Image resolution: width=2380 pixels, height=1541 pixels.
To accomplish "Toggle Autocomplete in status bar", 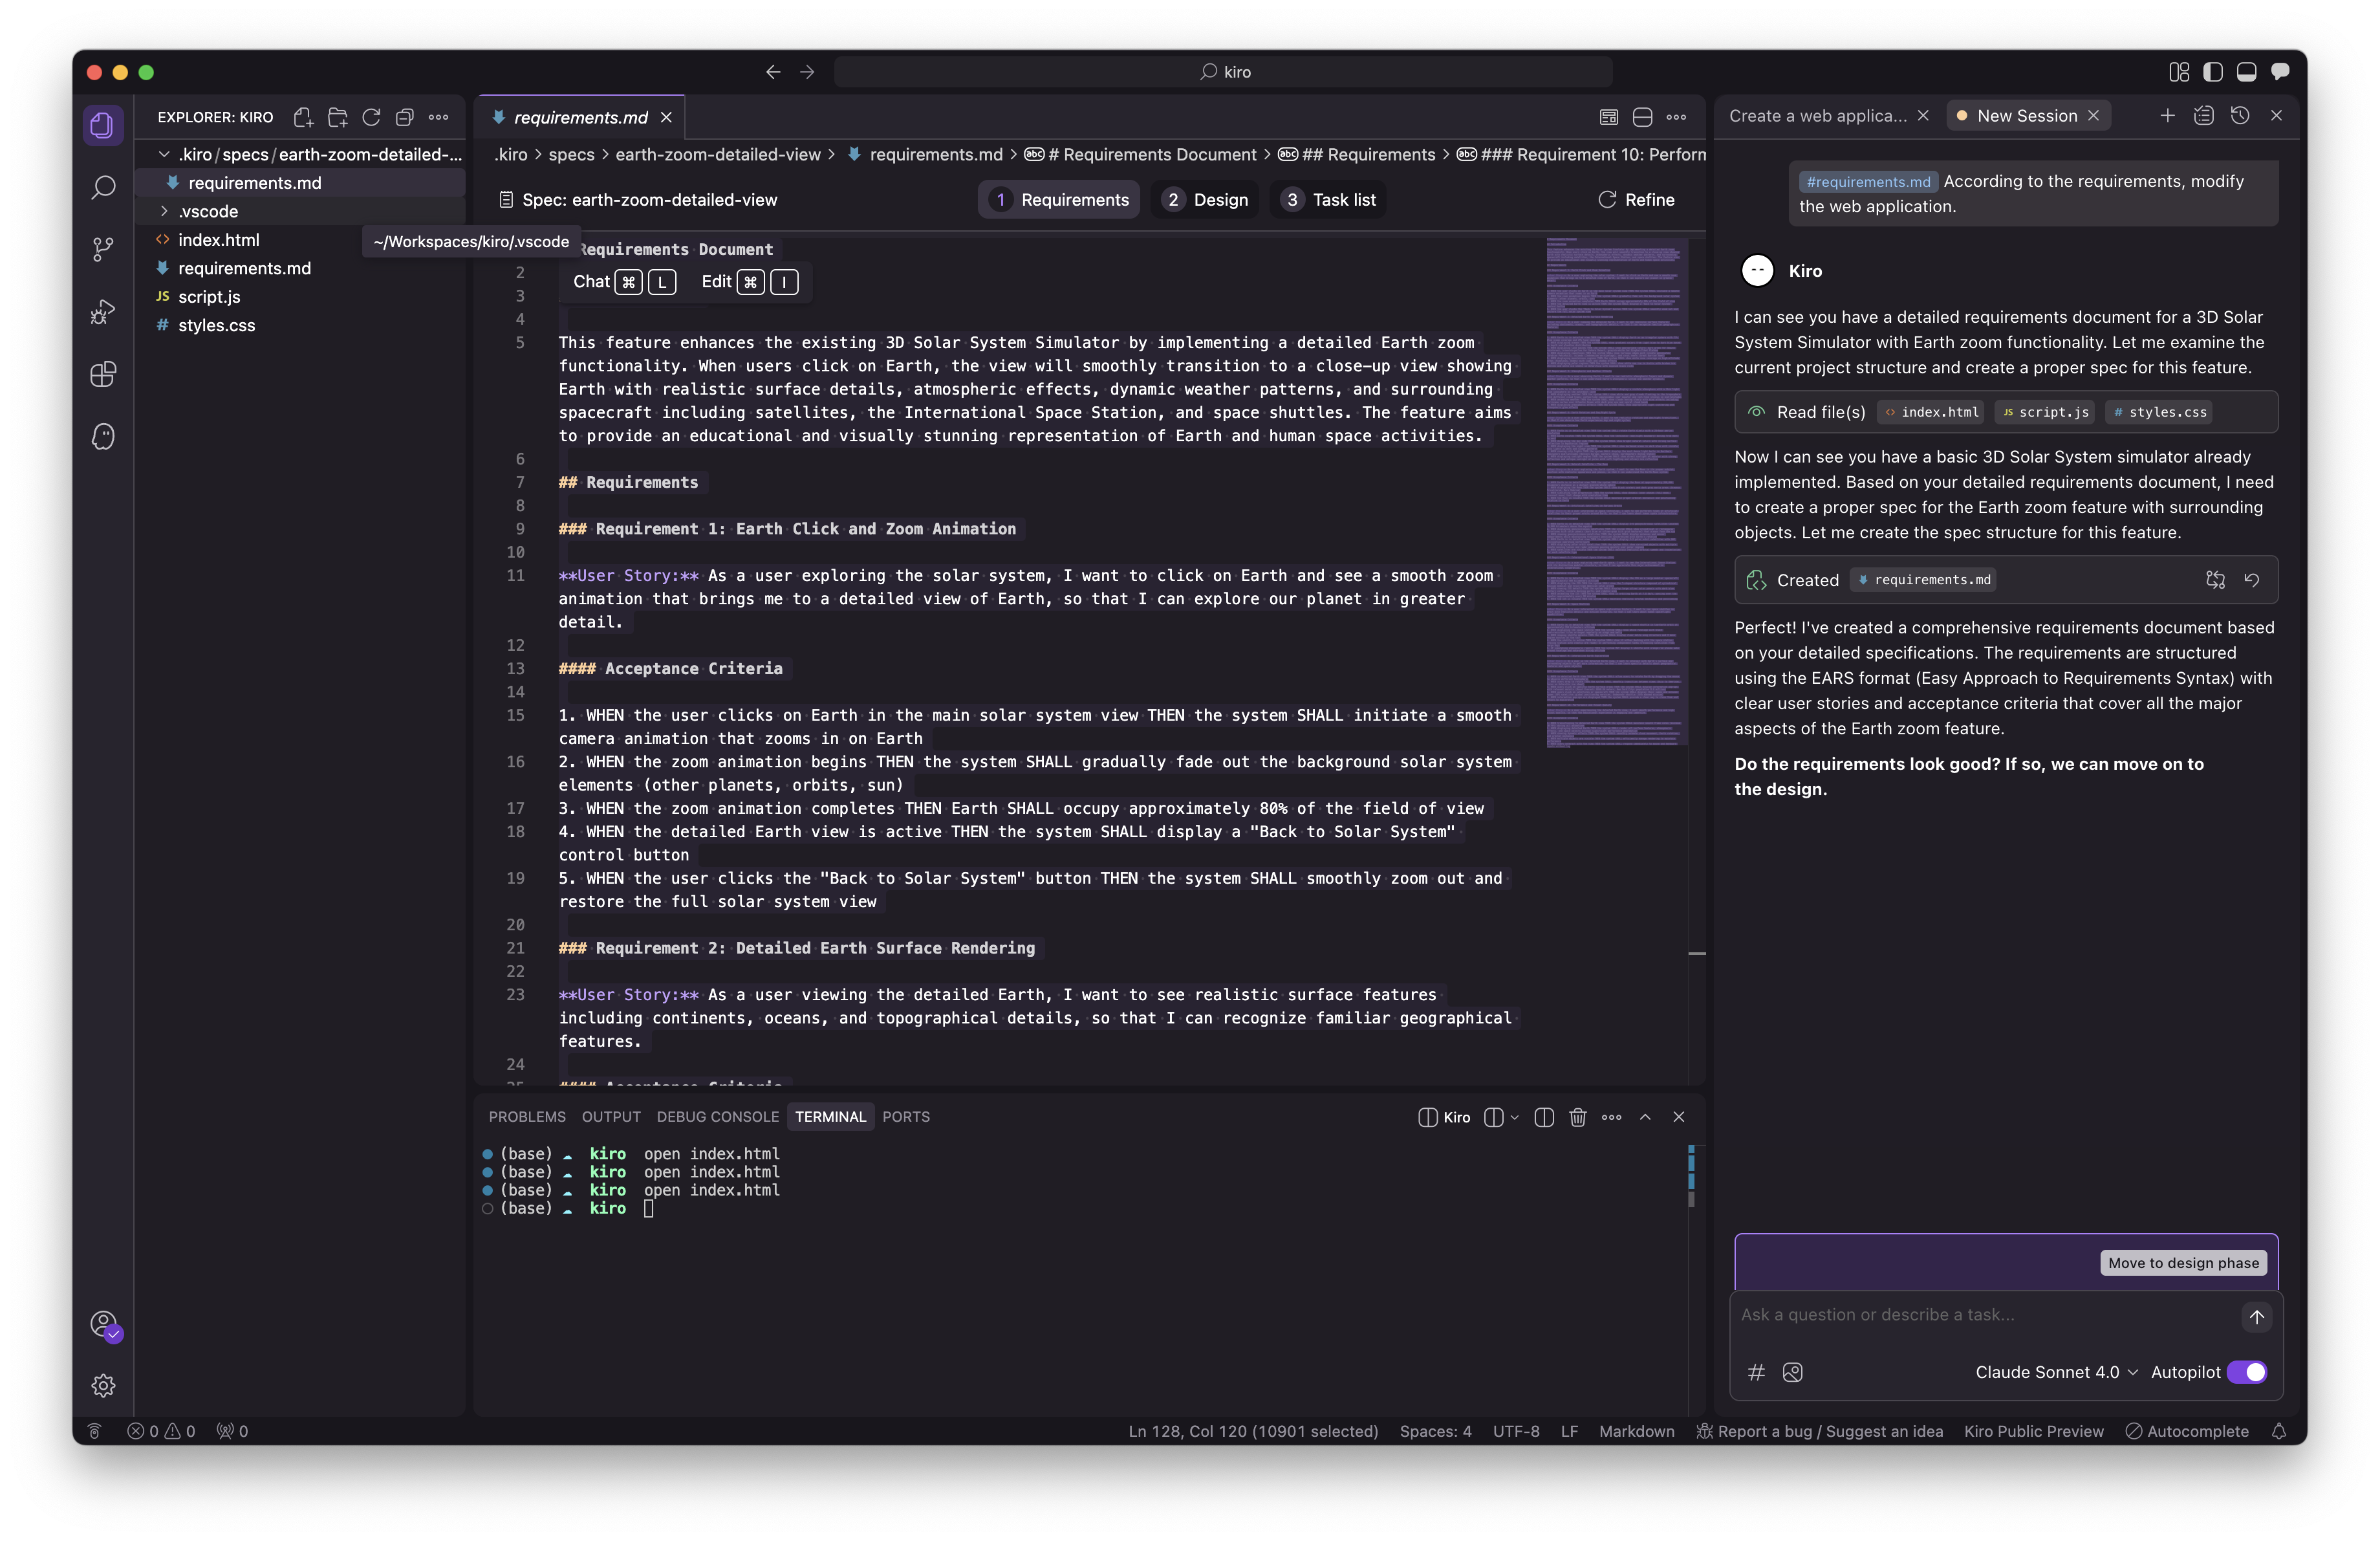I will click(x=2187, y=1431).
